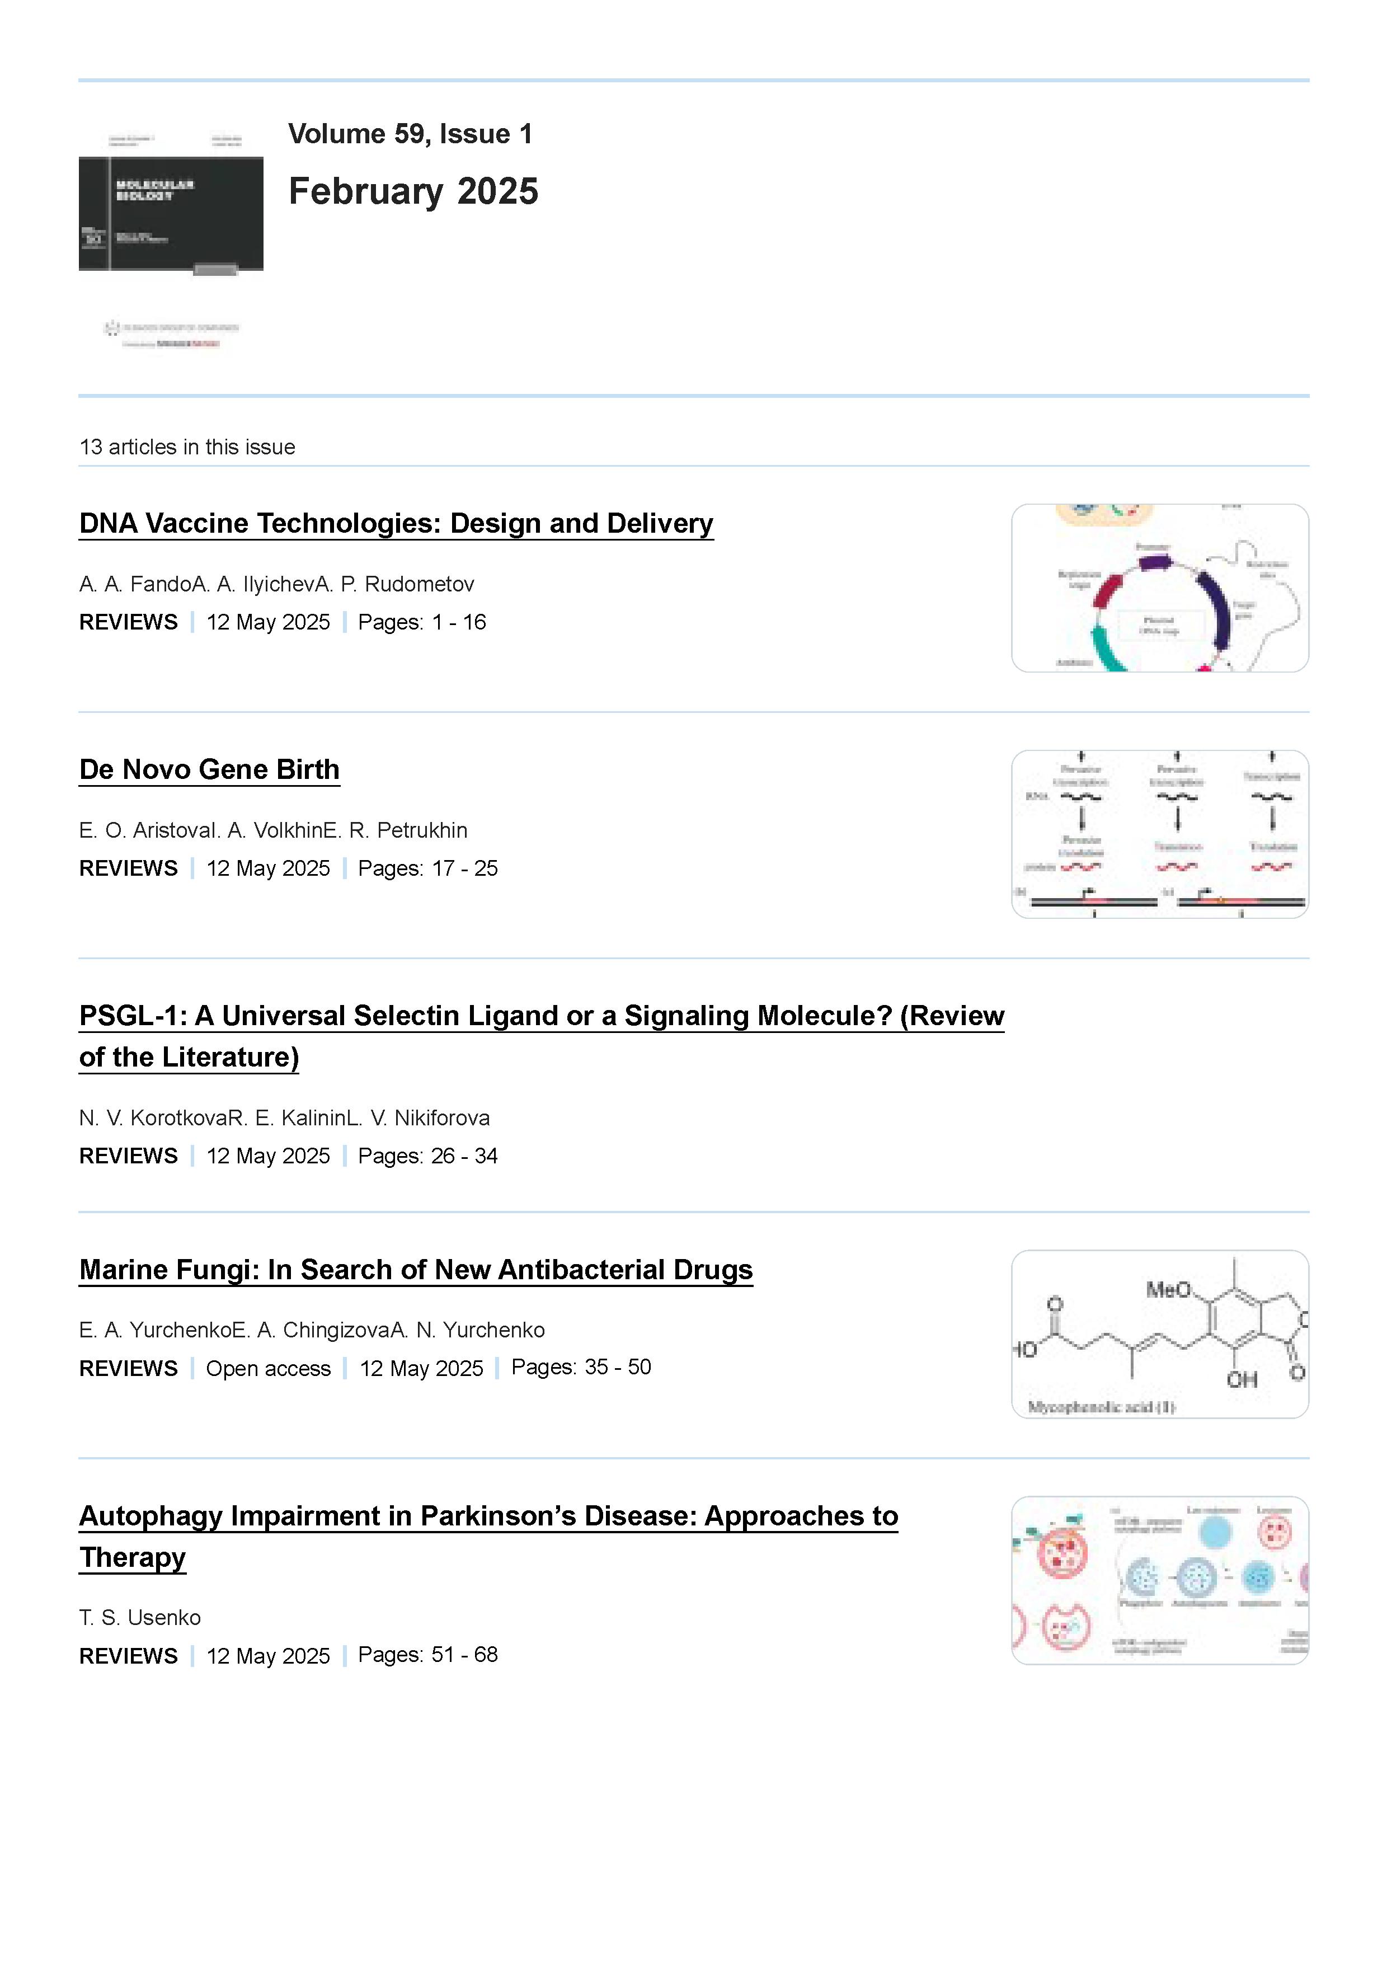Click author names Fando, Ilyichev, Rudometov
This screenshot has width=1387, height=1963.
276,584
